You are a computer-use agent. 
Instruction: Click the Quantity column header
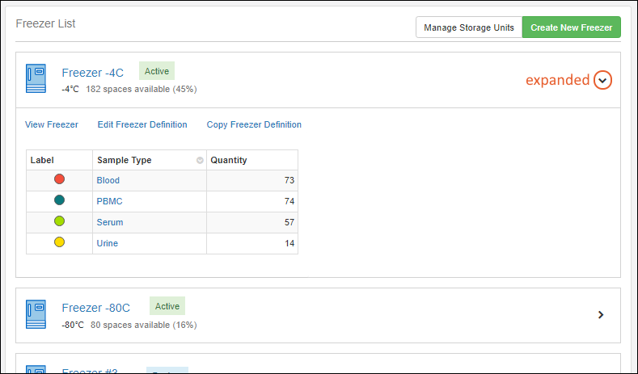click(x=229, y=160)
